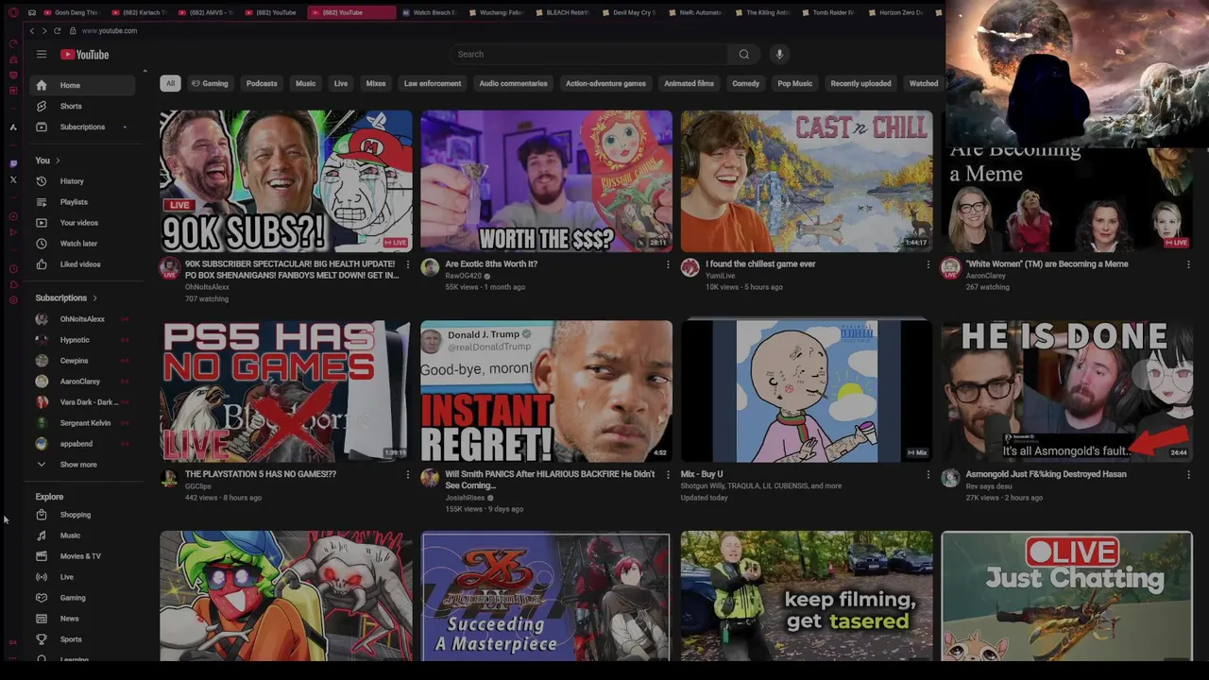Open Watch later in the sidebar
The image size is (1209, 680).
tap(81, 244)
